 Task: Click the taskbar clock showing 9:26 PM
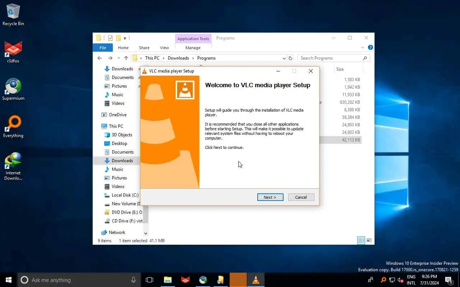pos(429,280)
